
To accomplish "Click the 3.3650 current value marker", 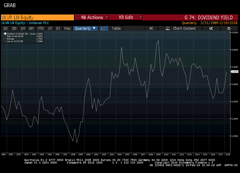I will (x=234, y=71).
